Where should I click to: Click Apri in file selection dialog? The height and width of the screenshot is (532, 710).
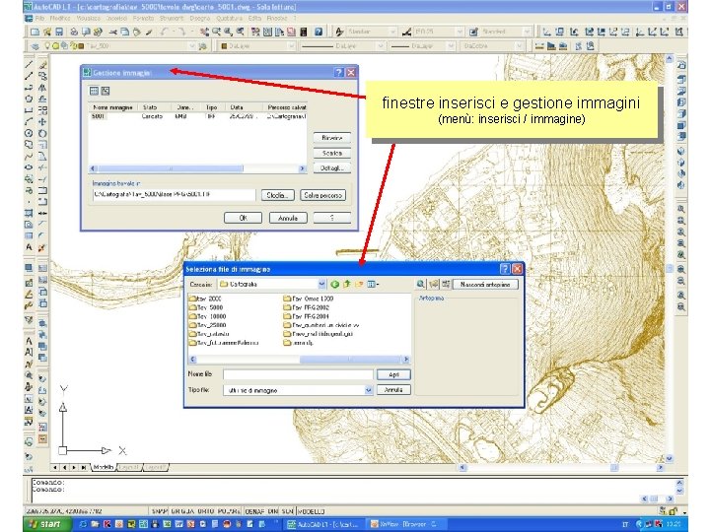(x=393, y=374)
